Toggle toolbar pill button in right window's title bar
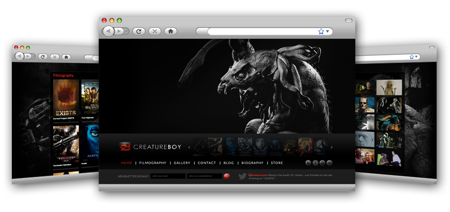The image size is (450, 212). [432, 47]
